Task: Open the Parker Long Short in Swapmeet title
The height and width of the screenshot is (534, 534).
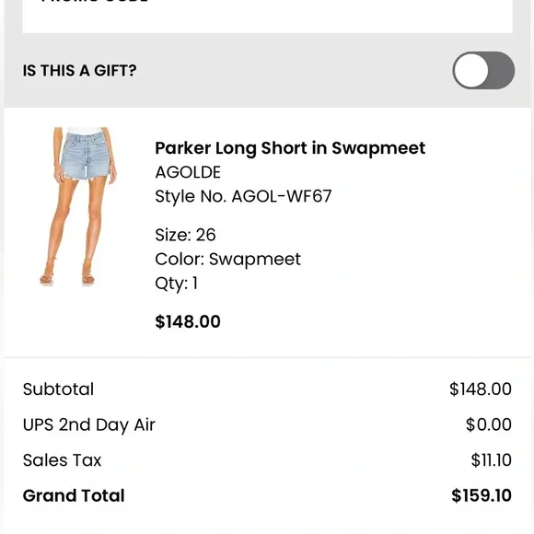Action: click(x=290, y=148)
